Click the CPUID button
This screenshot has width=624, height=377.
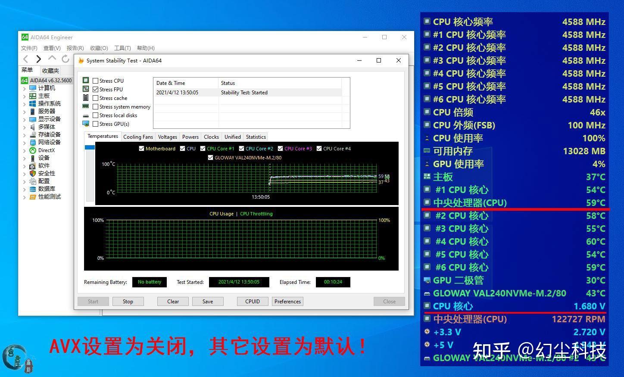tap(253, 302)
